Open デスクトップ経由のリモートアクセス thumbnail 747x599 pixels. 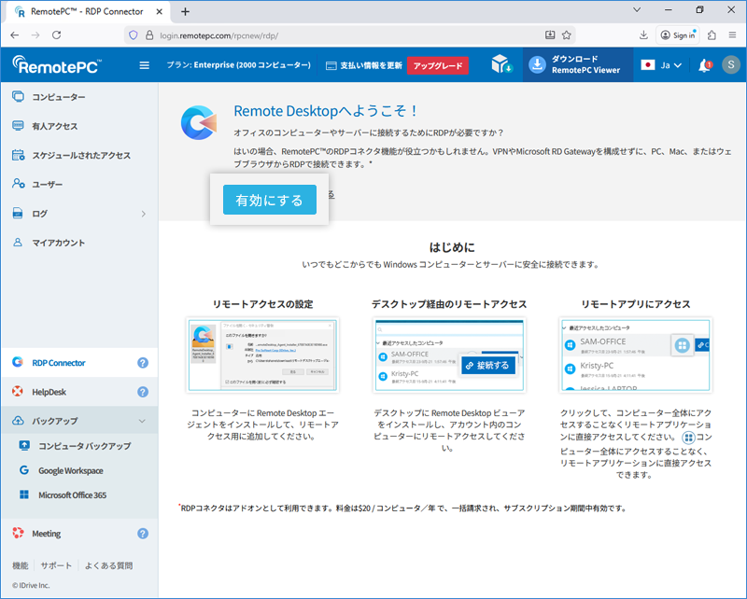[x=449, y=355]
